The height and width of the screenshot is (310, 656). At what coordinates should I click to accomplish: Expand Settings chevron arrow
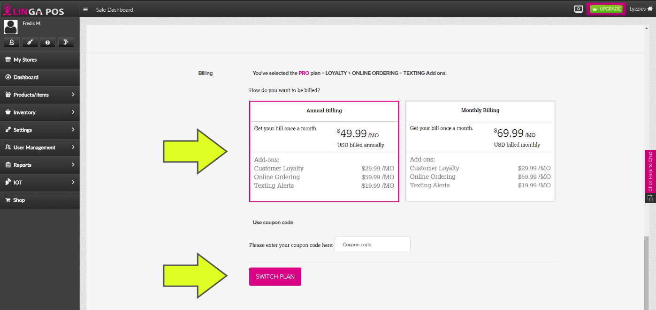pyautogui.click(x=73, y=130)
